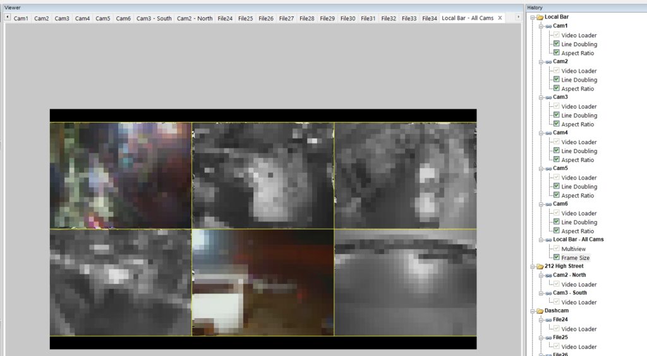Collapse the 212 High Street folder node
The height and width of the screenshot is (356, 647).
[533, 266]
